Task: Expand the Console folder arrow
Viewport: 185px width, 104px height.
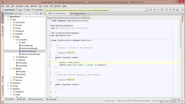Action: (x=11, y=25)
